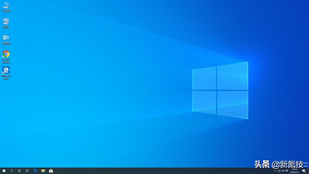Open Google Chrome from the desktop
Viewport: 309px width, 174px height.
[x=6, y=54]
